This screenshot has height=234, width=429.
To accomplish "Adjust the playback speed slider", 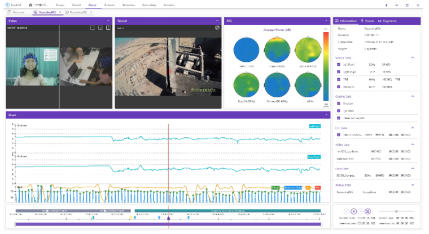I will click(396, 211).
